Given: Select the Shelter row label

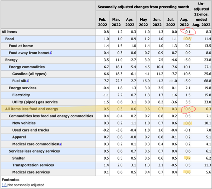Looking at the screenshot, I should pos(19,158).
